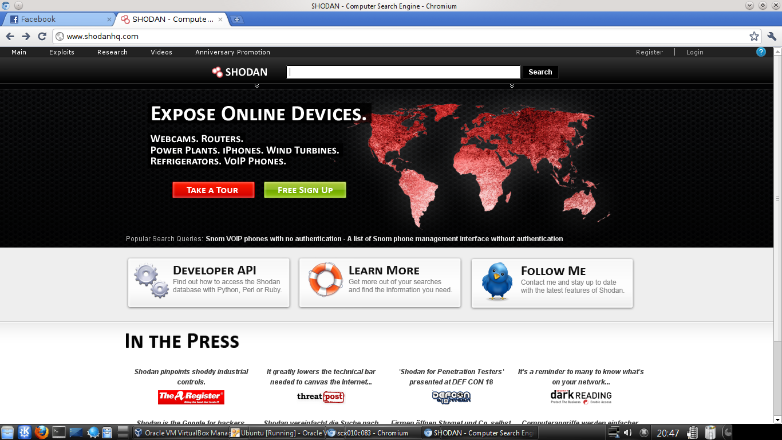Open a new tab with the plus button
The image size is (782, 440).
tap(237, 19)
